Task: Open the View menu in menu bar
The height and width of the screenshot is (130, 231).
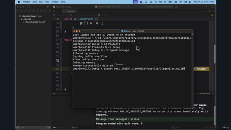Action: pyautogui.click(x=47, y=2)
